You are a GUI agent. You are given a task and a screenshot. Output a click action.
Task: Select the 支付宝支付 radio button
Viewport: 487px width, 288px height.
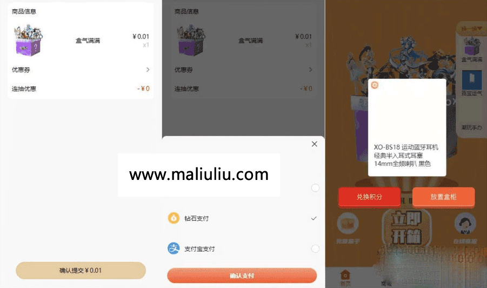(315, 249)
